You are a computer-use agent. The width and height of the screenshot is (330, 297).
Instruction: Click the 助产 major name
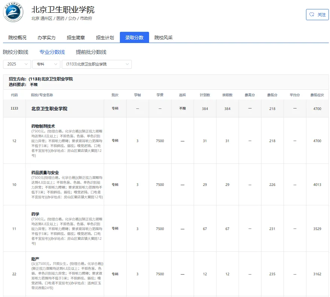click(35, 259)
